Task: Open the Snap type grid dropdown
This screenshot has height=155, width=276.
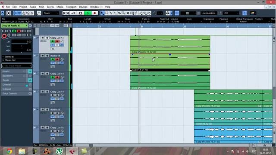Action: [188, 13]
